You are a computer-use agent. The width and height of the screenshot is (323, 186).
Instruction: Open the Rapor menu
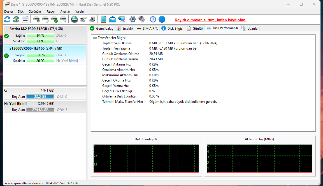pos(51,11)
